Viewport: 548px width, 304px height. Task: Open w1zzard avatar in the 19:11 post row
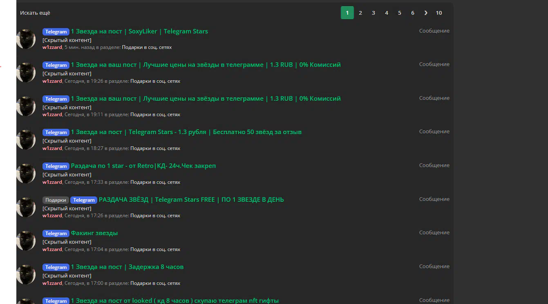pyautogui.click(x=26, y=106)
